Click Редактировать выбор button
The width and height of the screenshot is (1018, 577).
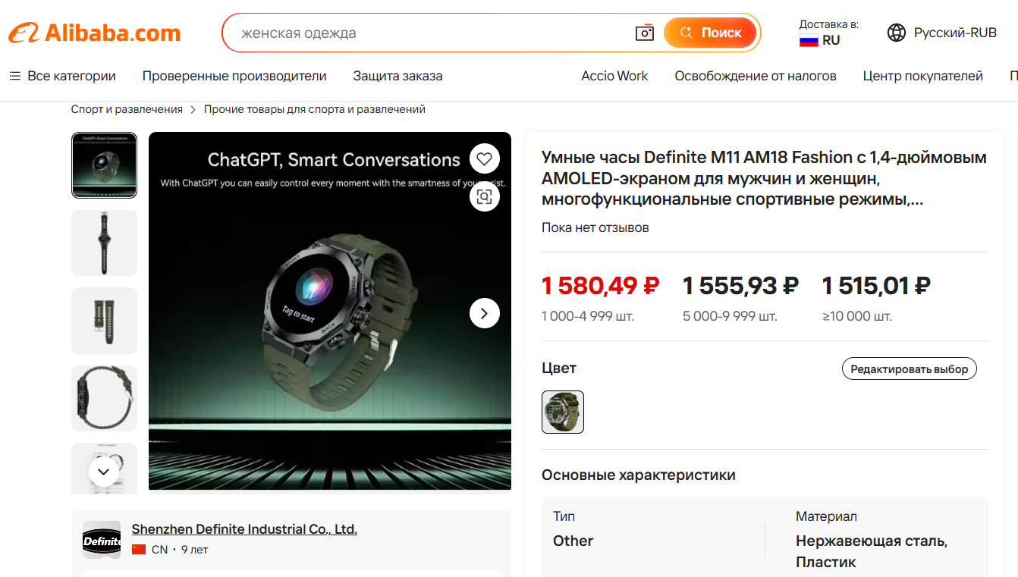[x=910, y=369]
